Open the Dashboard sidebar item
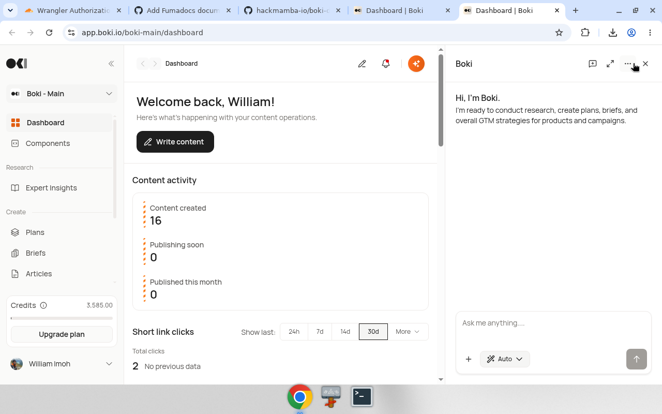The width and height of the screenshot is (662, 414). click(59, 123)
